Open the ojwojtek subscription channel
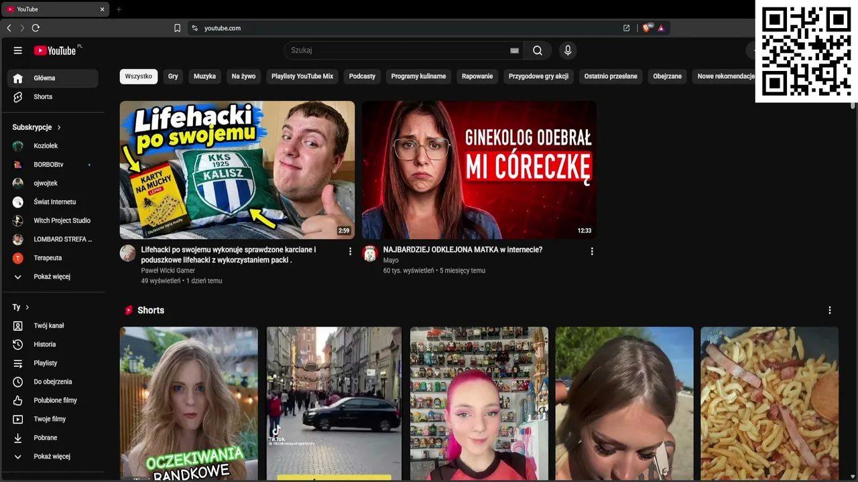Screen dimensions: 858x482 [x=53, y=183]
